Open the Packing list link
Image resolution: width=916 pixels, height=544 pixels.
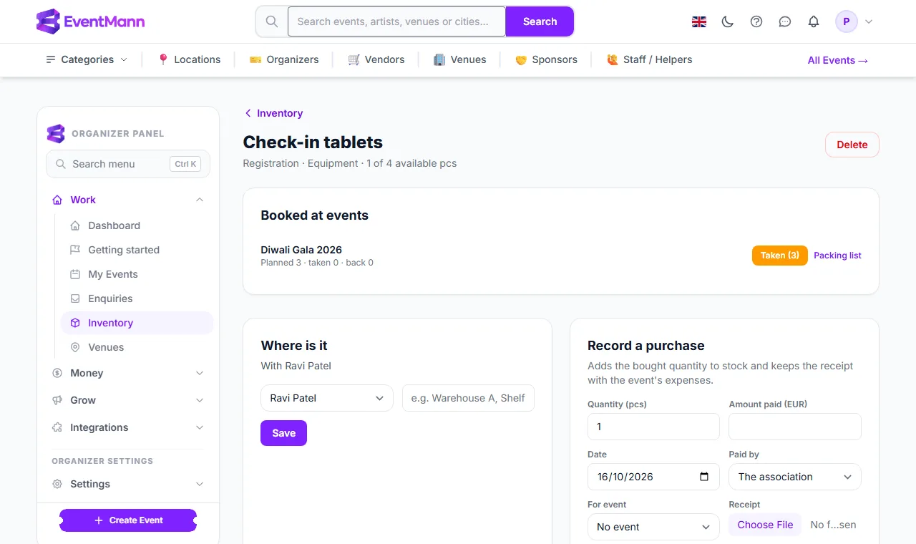coord(837,256)
